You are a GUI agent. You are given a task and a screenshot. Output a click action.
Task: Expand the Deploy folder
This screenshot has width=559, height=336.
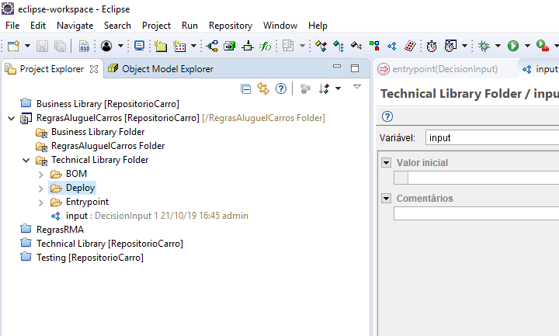[x=40, y=189]
